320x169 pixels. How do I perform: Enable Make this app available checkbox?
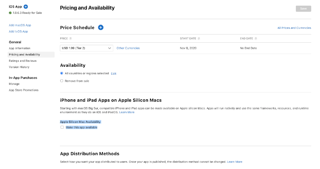[x=62, y=127]
